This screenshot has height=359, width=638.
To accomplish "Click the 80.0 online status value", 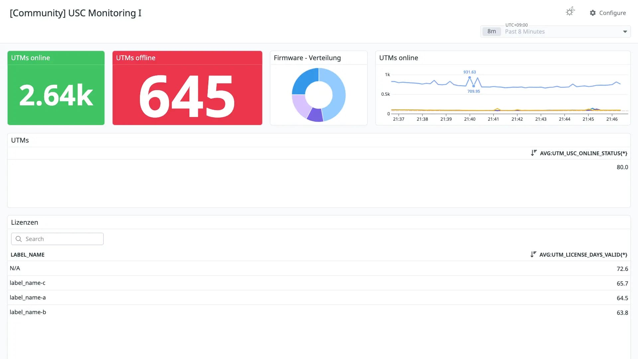I will pos(622,167).
